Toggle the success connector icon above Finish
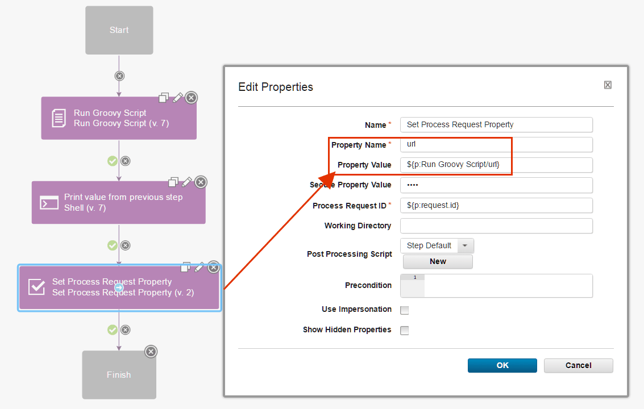The width and height of the screenshot is (644, 409). pyautogui.click(x=113, y=329)
